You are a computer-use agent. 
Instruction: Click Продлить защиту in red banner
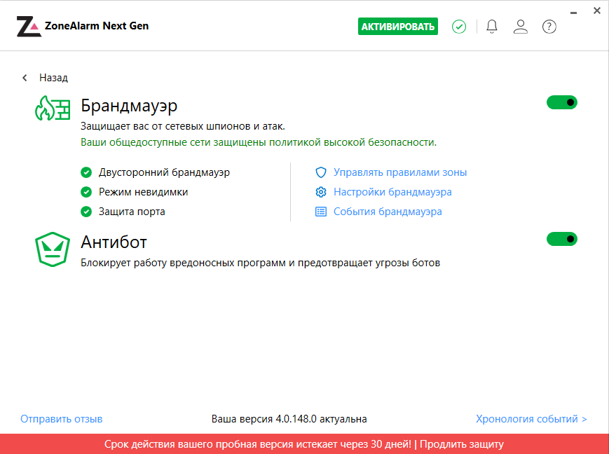tap(462, 444)
